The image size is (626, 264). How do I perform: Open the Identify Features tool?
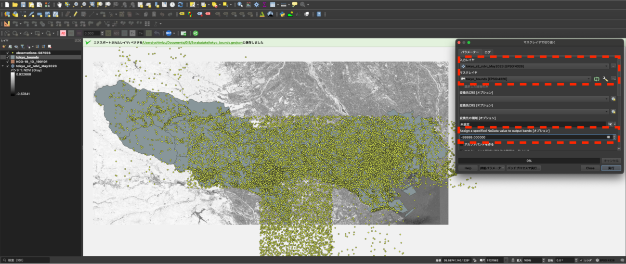(x=240, y=4)
